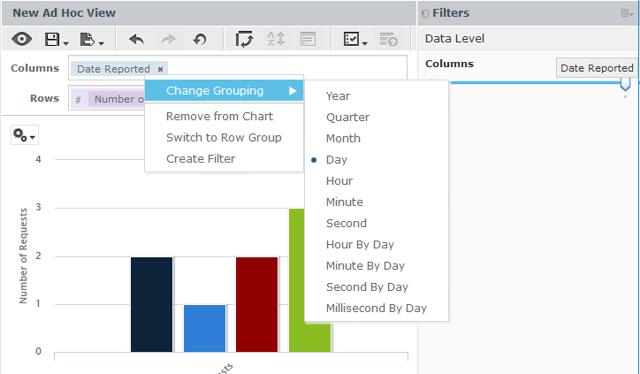Click the New Ad Hoc View title

pyautogui.click(x=64, y=13)
